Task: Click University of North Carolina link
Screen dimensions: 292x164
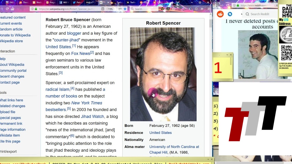Action: [x=174, y=147]
